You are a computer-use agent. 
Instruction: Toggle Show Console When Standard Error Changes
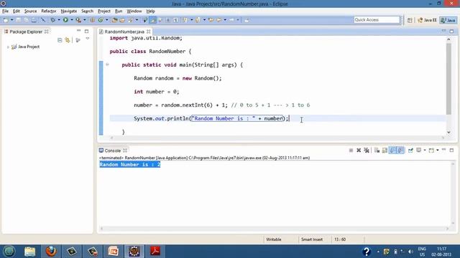coord(400,150)
